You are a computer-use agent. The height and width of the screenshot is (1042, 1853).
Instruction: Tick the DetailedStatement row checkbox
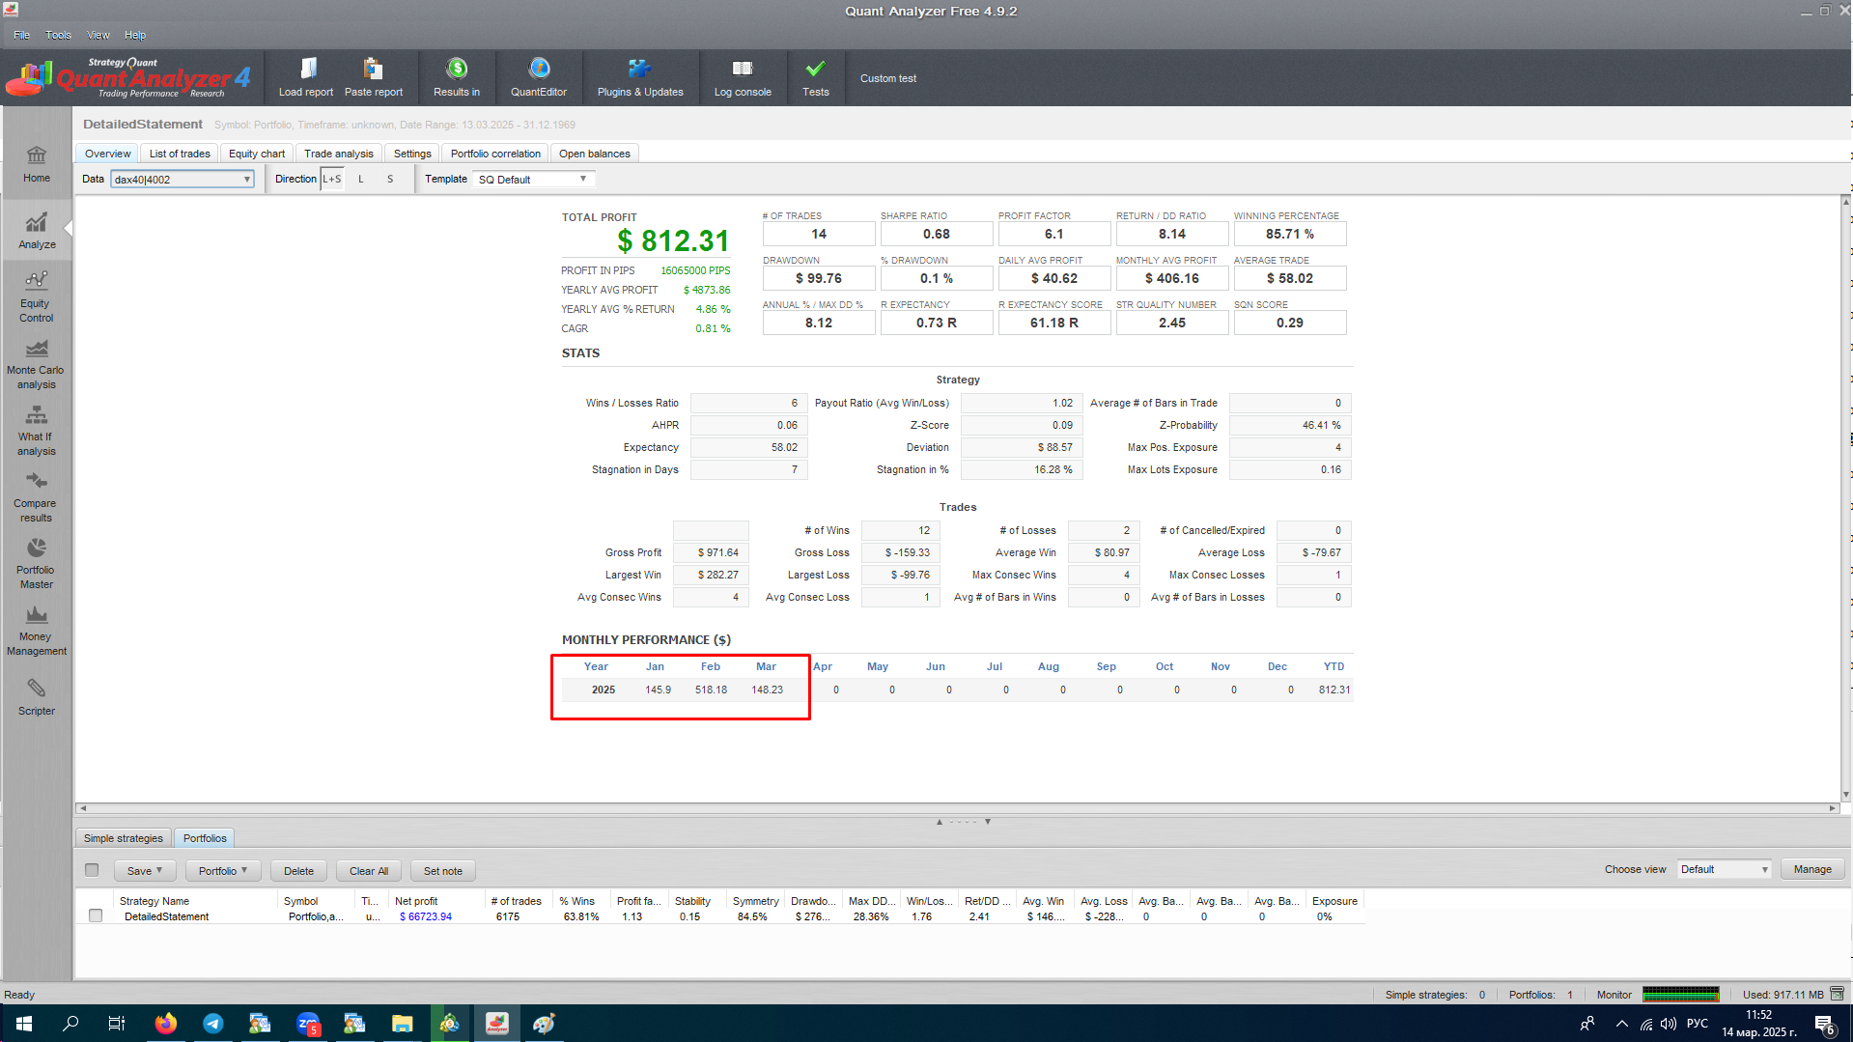(96, 915)
